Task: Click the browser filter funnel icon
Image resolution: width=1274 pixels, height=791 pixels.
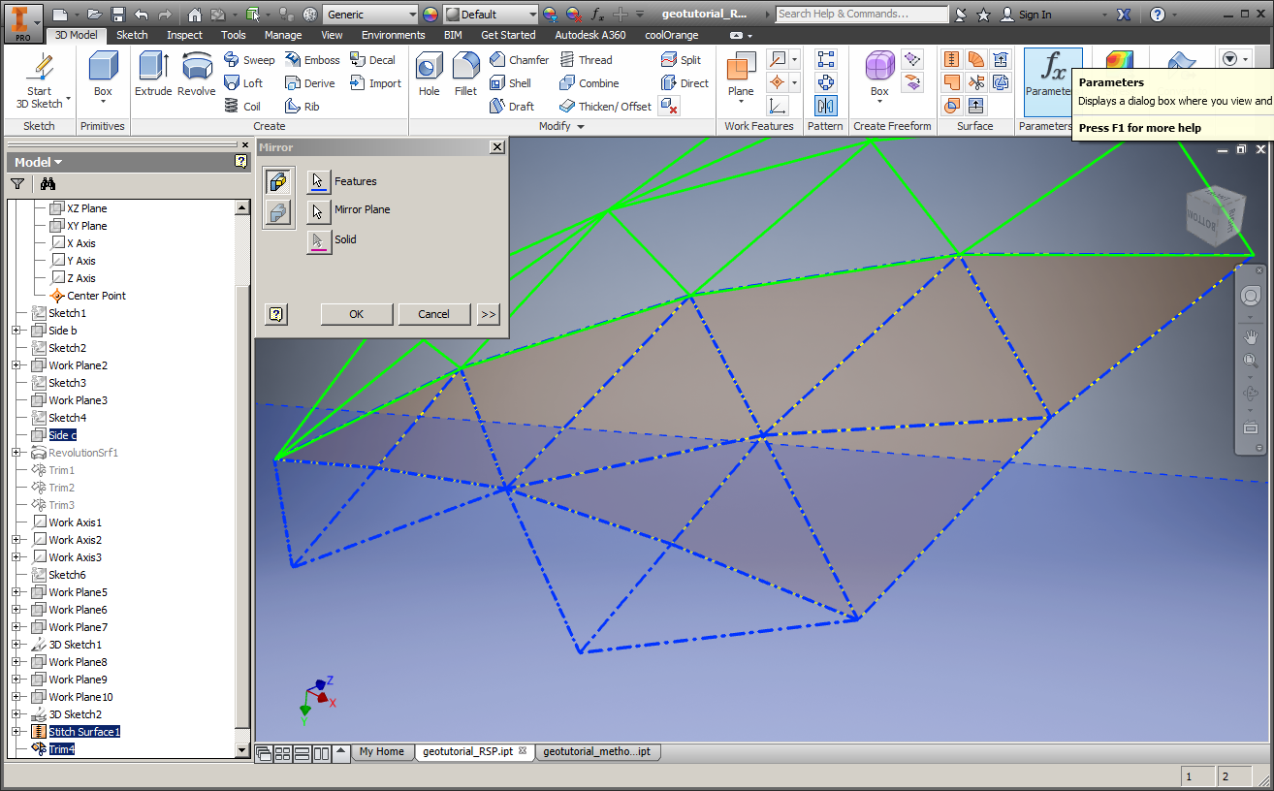Action: [17, 184]
